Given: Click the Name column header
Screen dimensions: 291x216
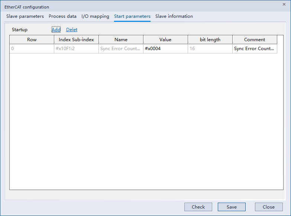Looking at the screenshot, I should tap(121, 40).
